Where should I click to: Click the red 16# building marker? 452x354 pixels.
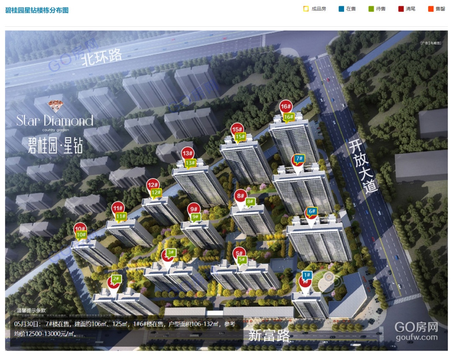click(285, 107)
